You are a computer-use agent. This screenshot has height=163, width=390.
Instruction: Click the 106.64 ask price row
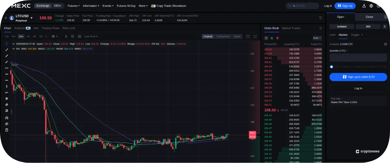(x=293, y=49)
